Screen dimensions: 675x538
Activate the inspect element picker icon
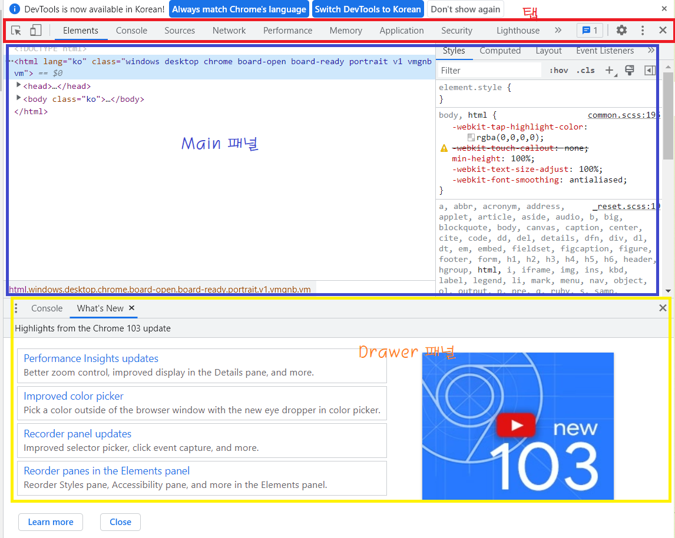[x=16, y=31]
